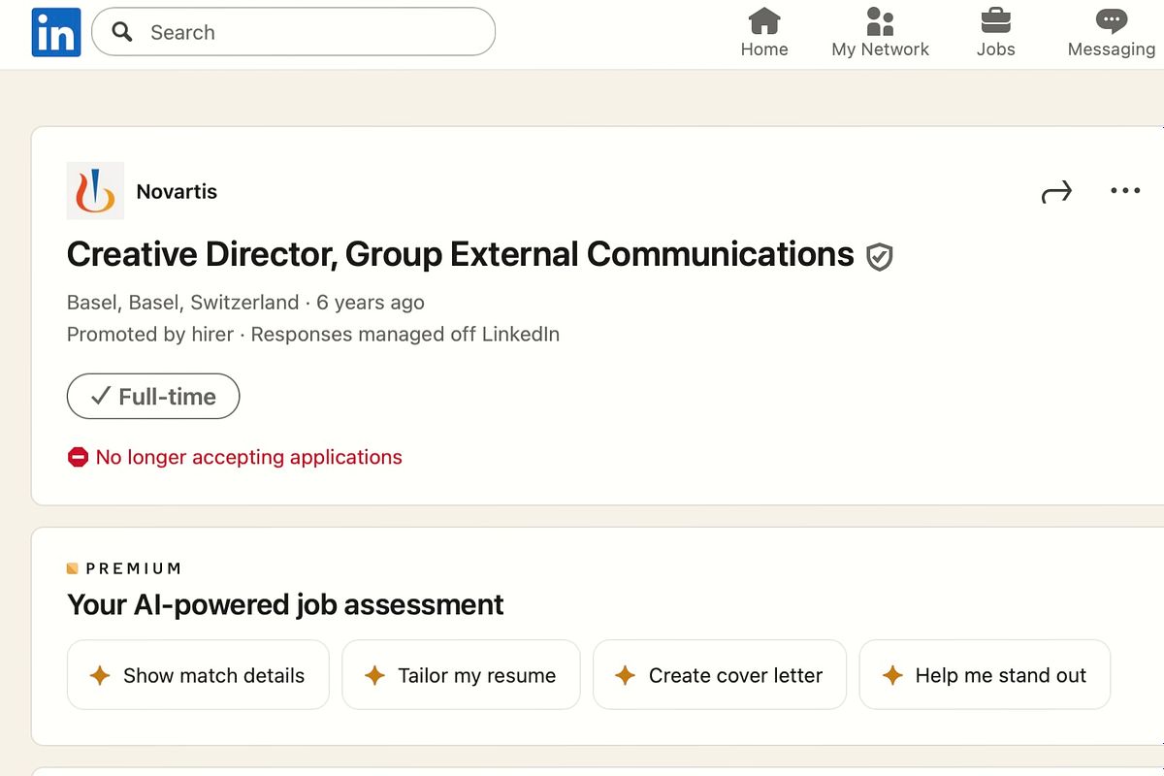The width and height of the screenshot is (1164, 776).
Task: Click Create cover letter
Action: click(x=719, y=675)
